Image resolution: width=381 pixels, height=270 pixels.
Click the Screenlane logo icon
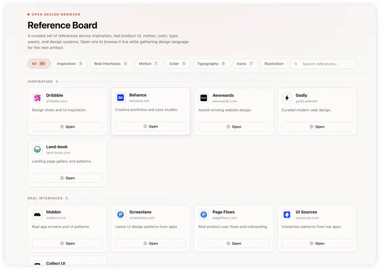[120, 215]
